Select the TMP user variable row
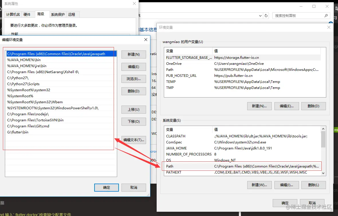Screen dimensions: 338x216 tap(243, 88)
